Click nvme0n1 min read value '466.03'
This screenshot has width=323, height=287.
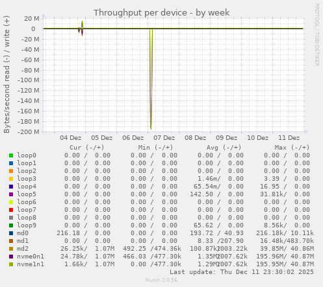coord(135,257)
